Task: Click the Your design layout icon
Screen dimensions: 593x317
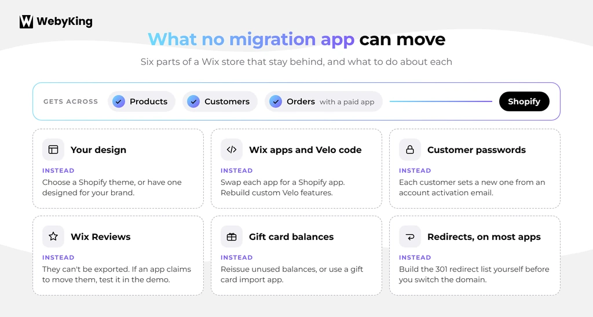Action: 53,150
